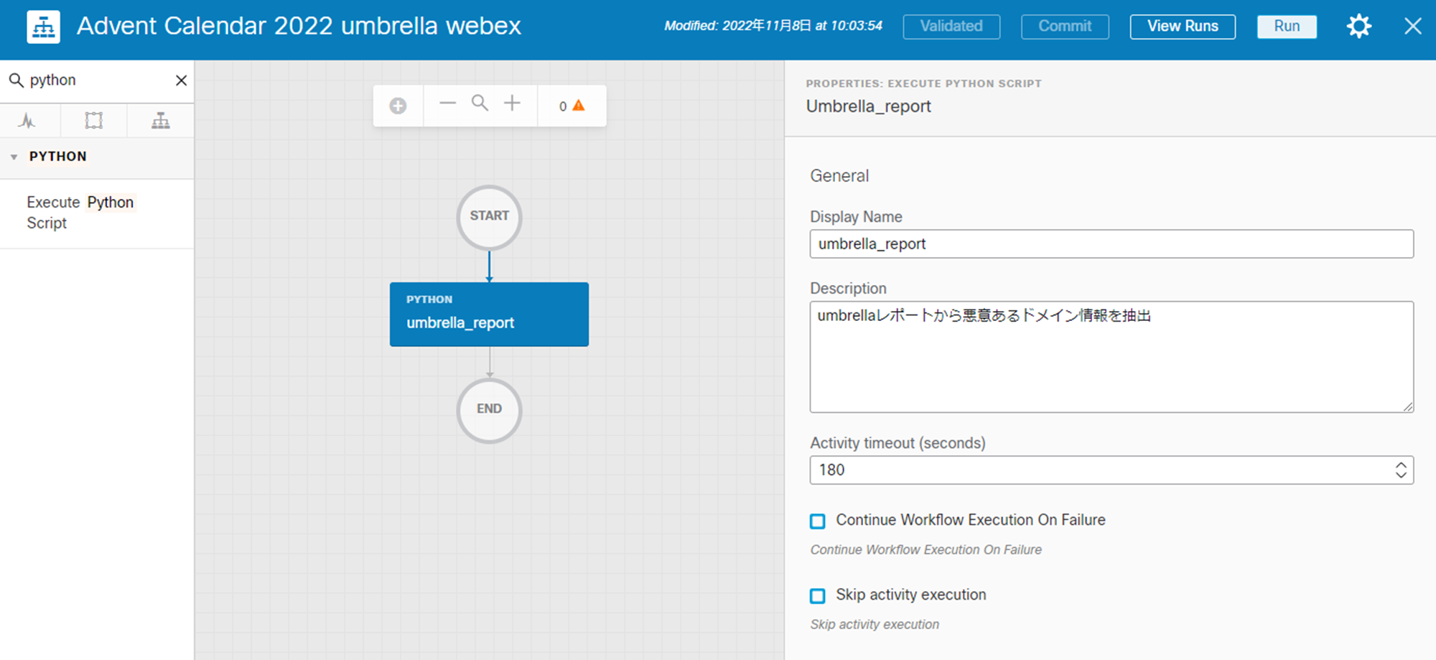Run the workflow
This screenshot has height=660, width=1436.
1287,27
